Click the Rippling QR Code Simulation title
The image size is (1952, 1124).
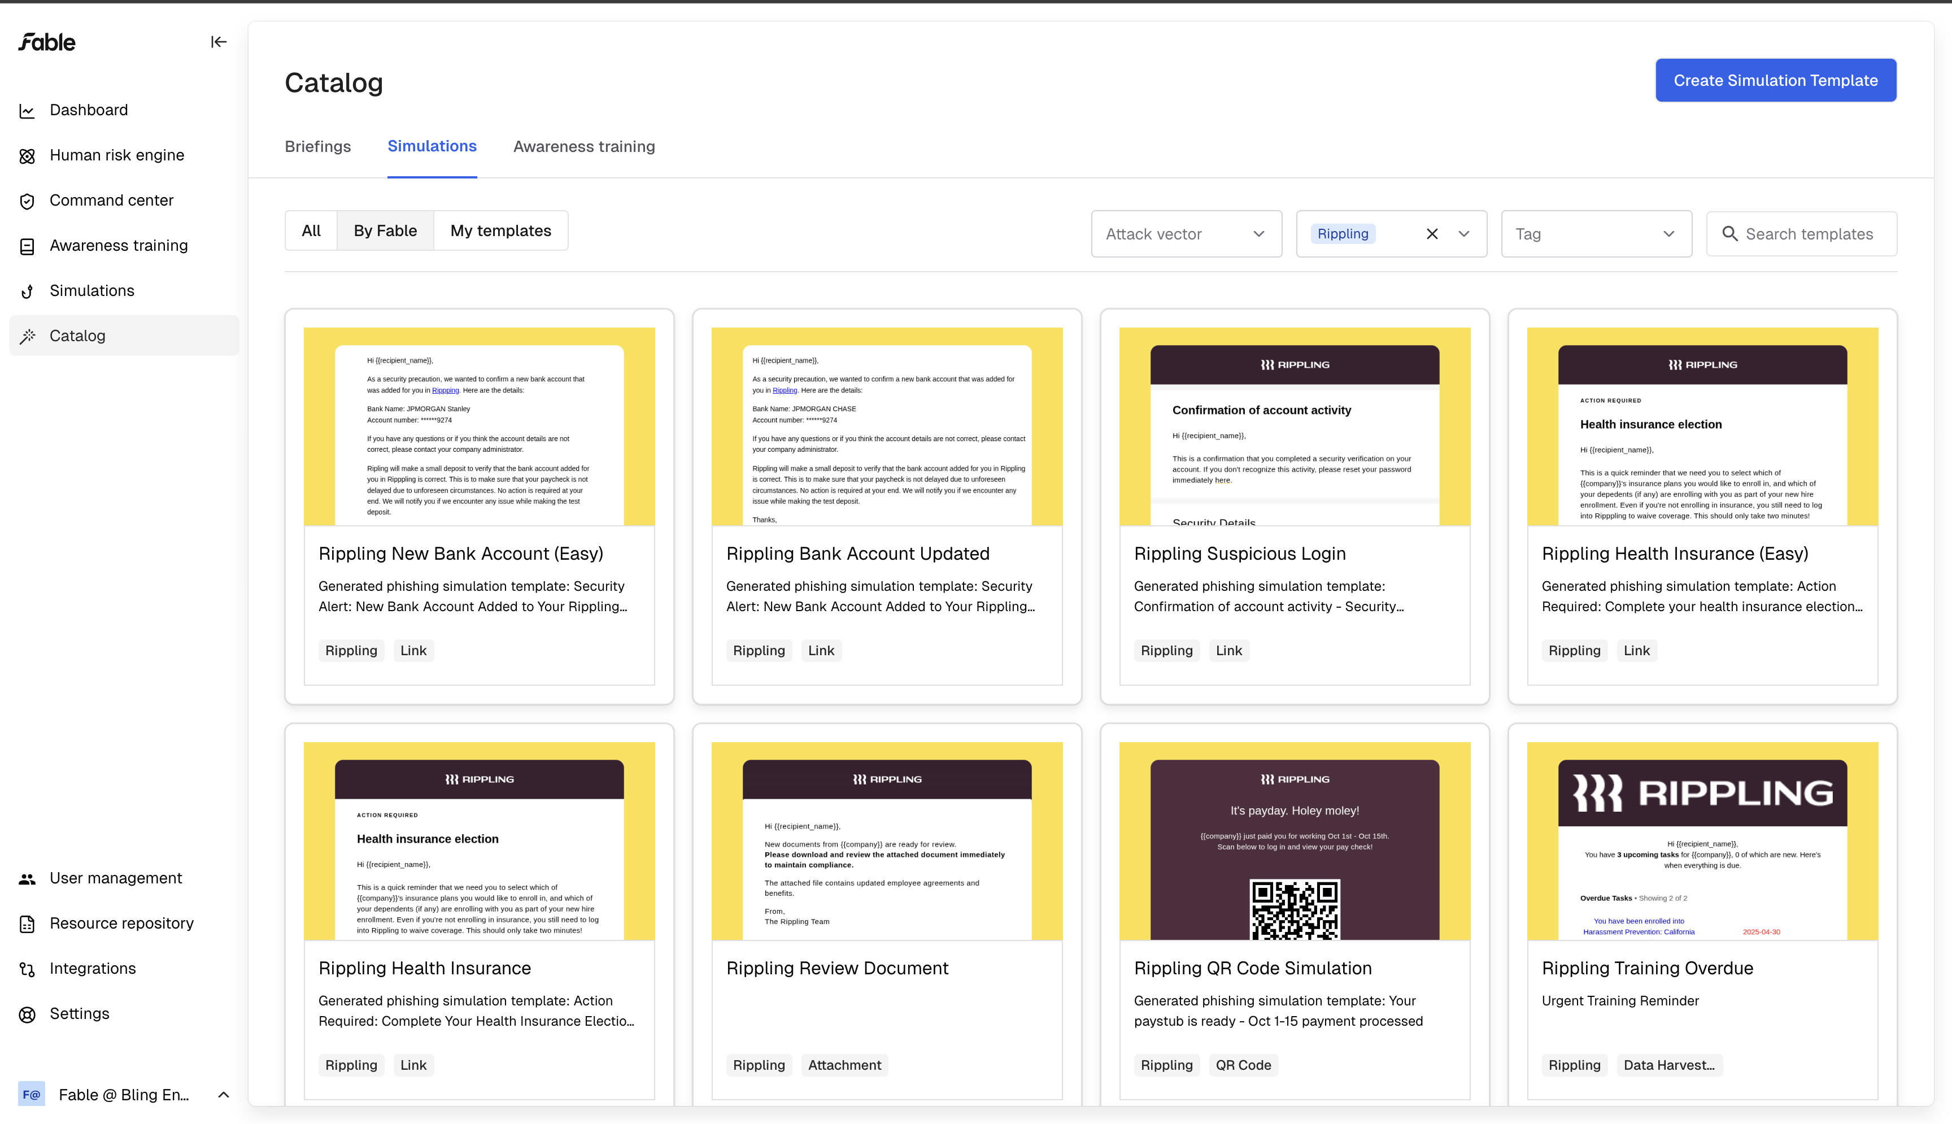pyautogui.click(x=1253, y=968)
